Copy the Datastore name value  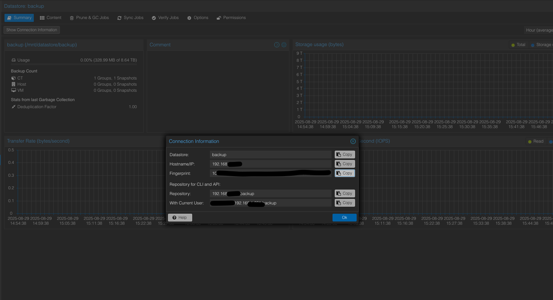(x=345, y=155)
